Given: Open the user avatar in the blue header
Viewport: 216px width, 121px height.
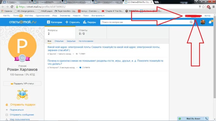Looking at the screenshot, I should pyautogui.click(x=203, y=22).
